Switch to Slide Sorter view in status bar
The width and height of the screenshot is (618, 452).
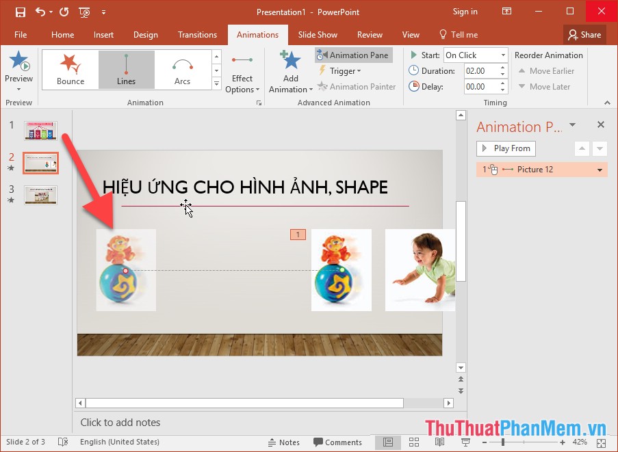point(414,442)
